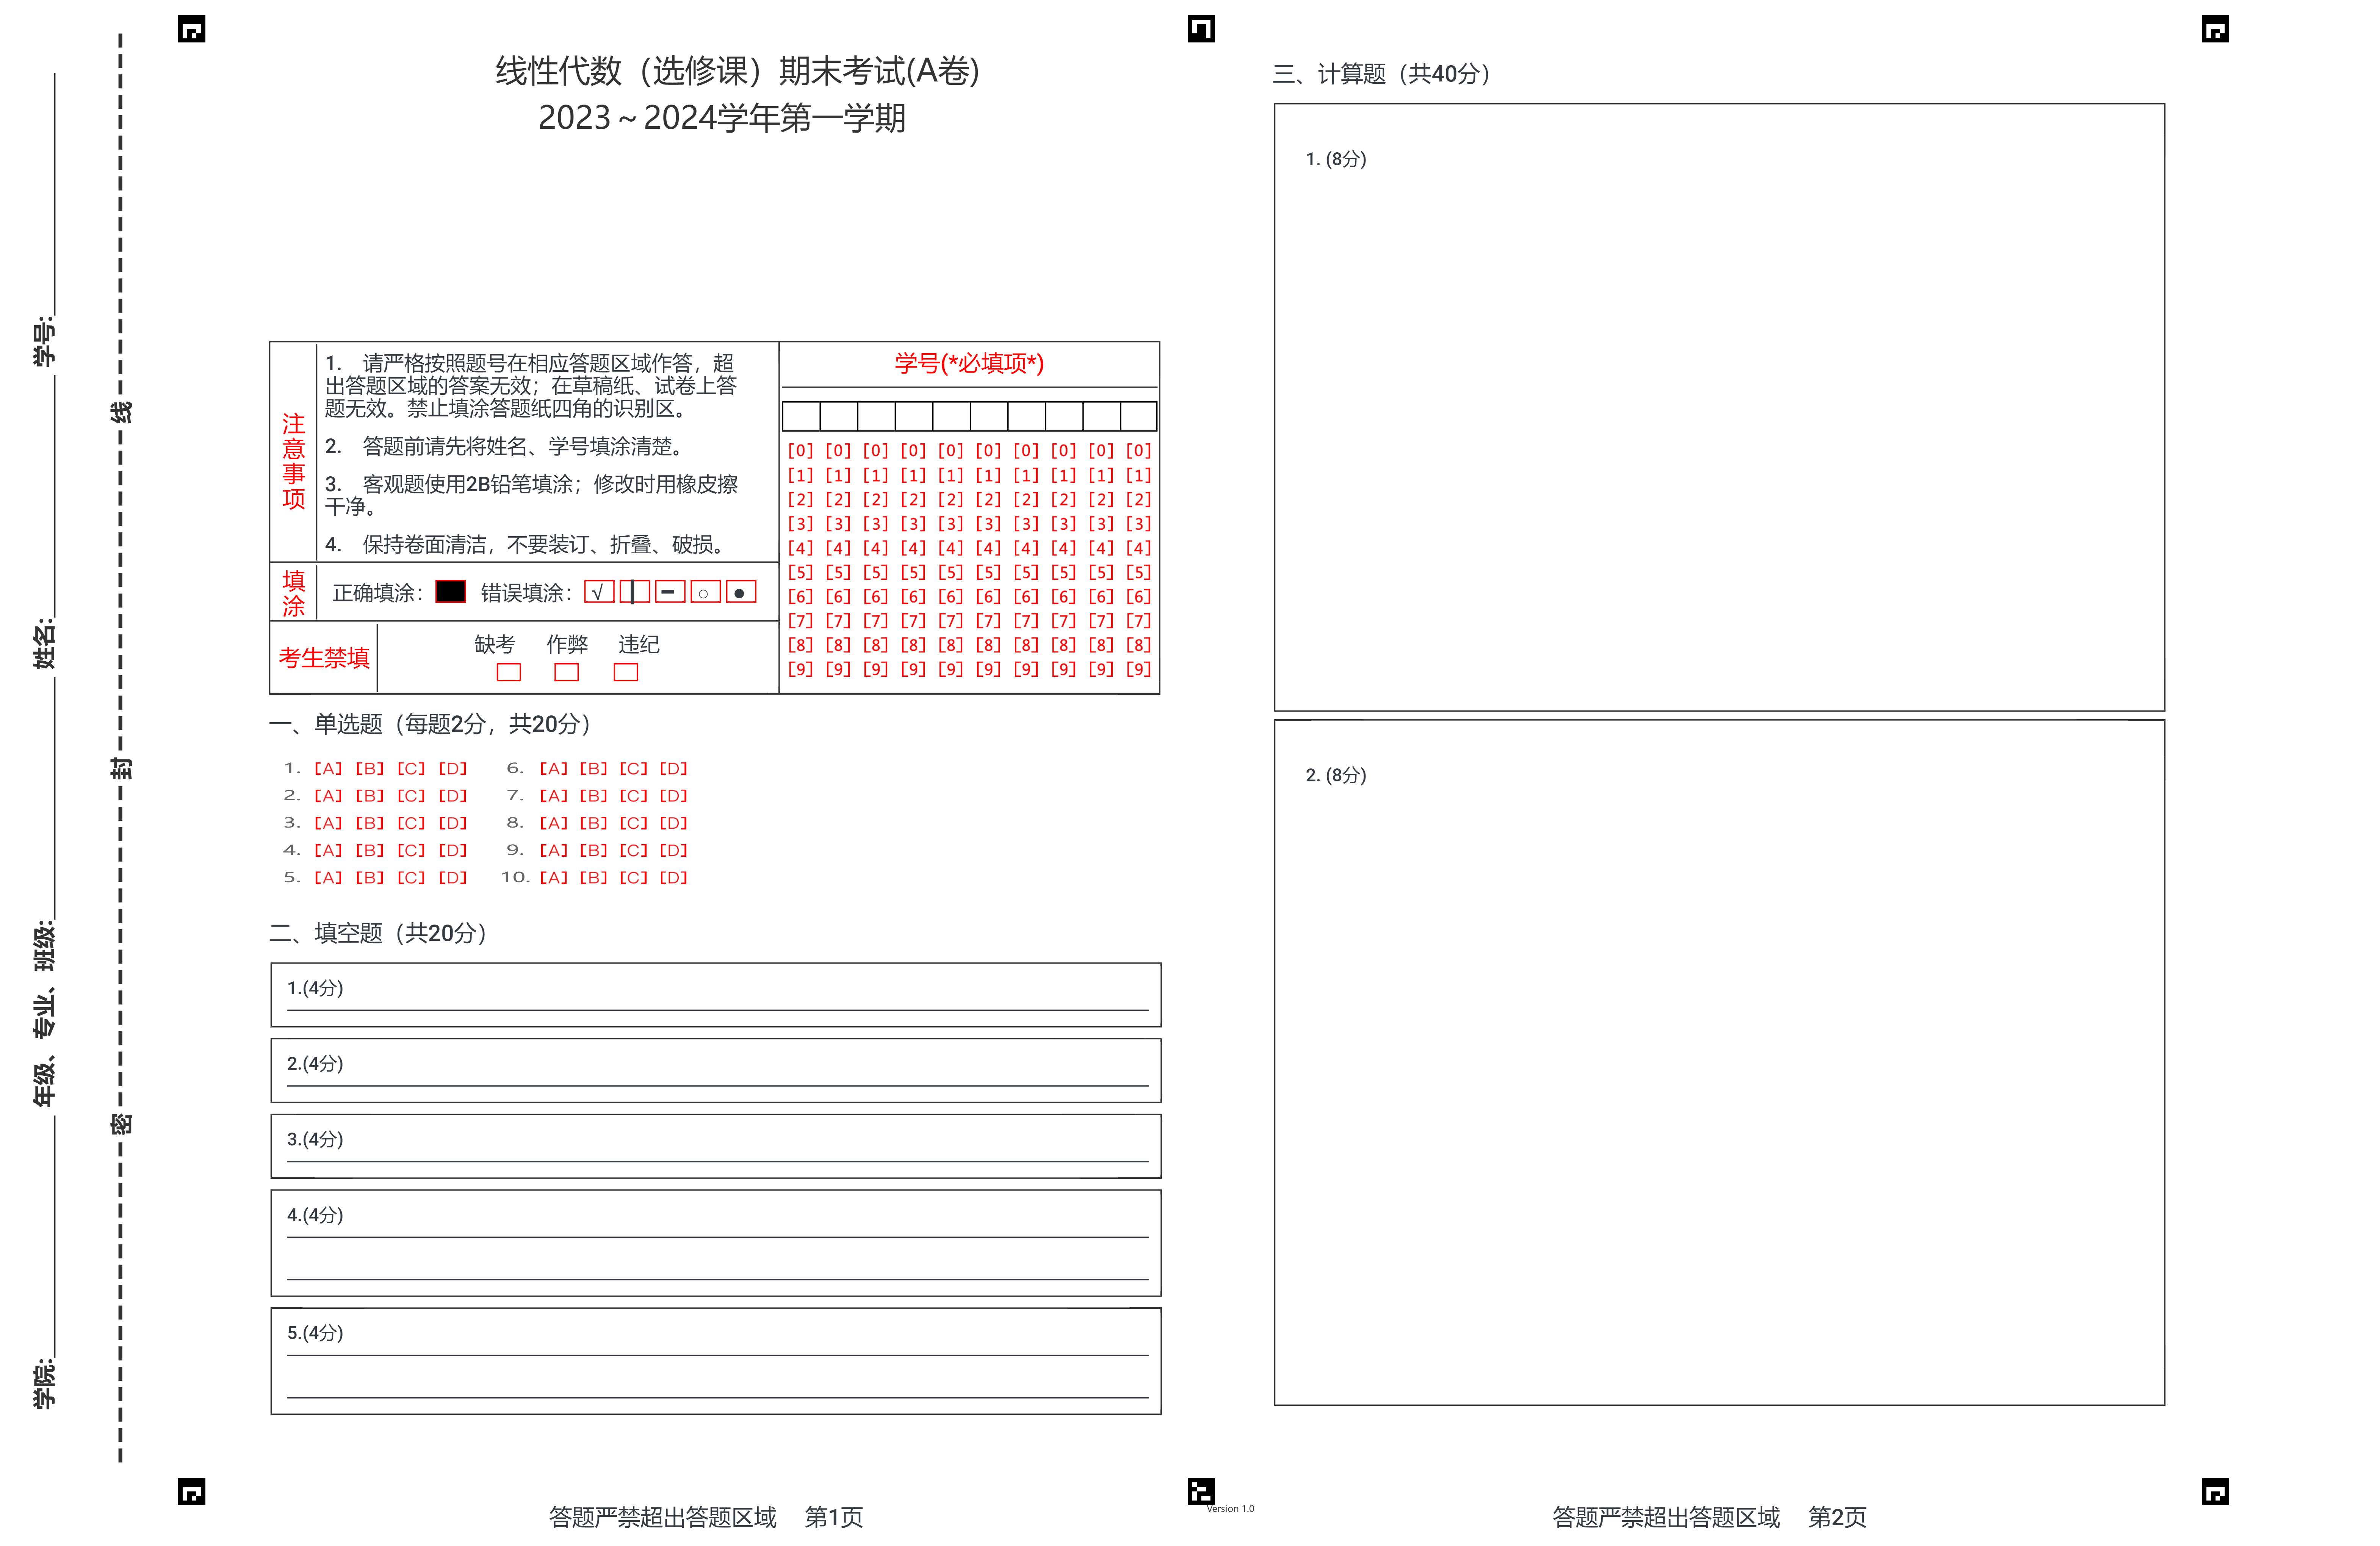This screenshot has height=1546, width=2380.
Task: Click the 封 character on the dashed line
Action: click(120, 768)
